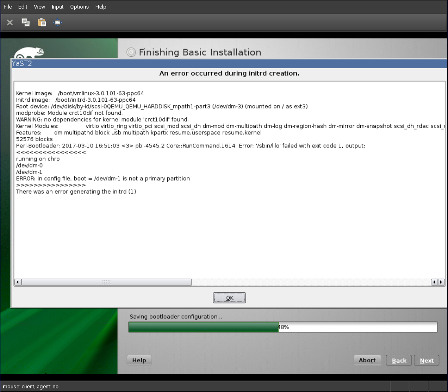Click the 'Saving bootloader configuration...' label
Viewport: 448px width, 392px height.
coord(176,316)
